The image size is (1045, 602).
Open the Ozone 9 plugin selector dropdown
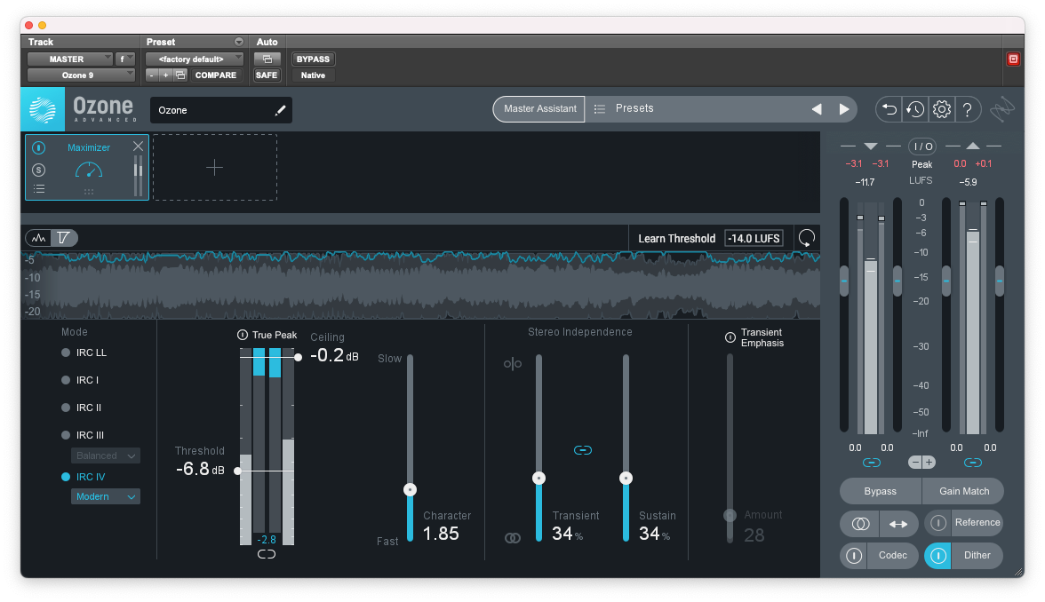(x=81, y=75)
